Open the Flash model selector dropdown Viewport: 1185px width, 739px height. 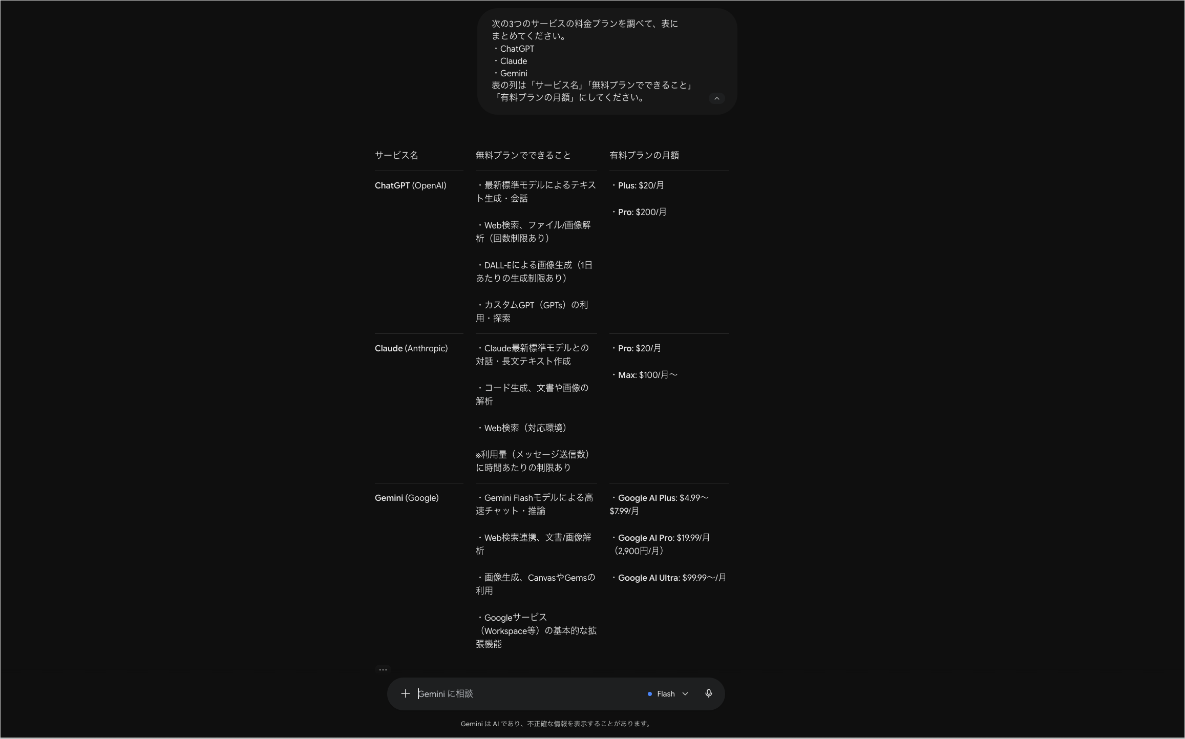tap(668, 694)
